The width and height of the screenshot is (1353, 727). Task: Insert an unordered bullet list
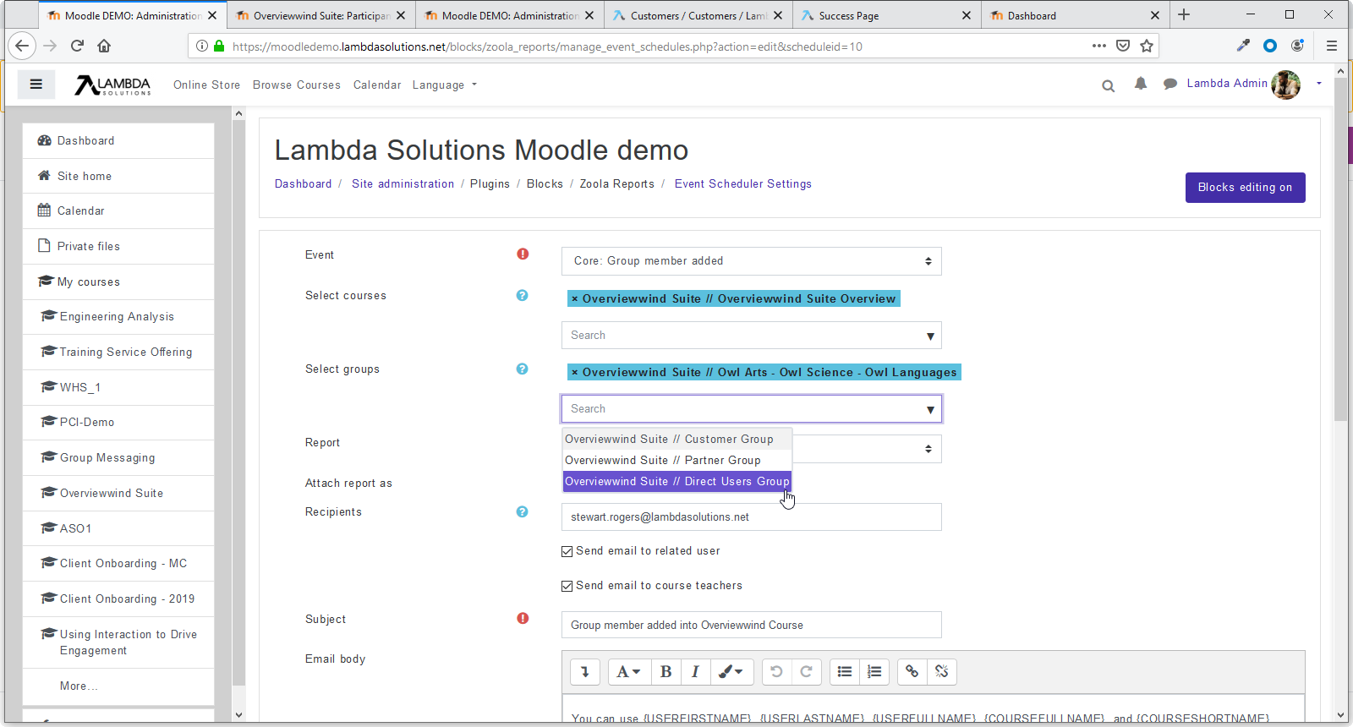coord(845,671)
